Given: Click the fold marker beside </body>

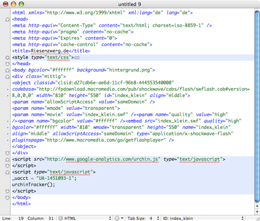Looking at the screenshot, I should [7, 197].
